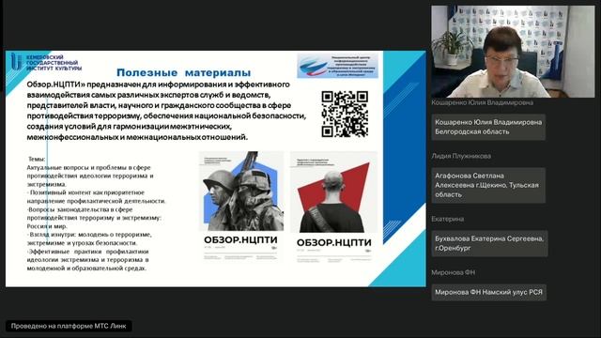
Task: Click chat message 'Бухвалова Екатерина Сергеевна, г.Оренбург'
Action: pos(489,243)
